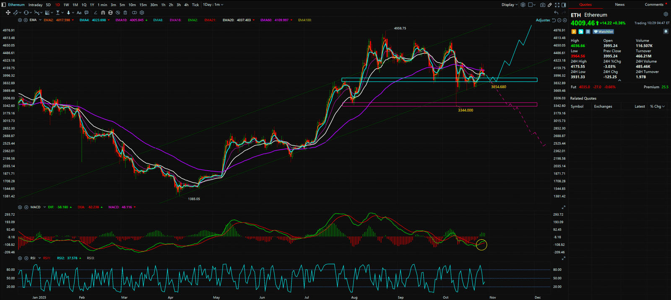This screenshot has height=300, width=671.
Task: Remove the RSI indicator with X icon
Action: click(26, 258)
